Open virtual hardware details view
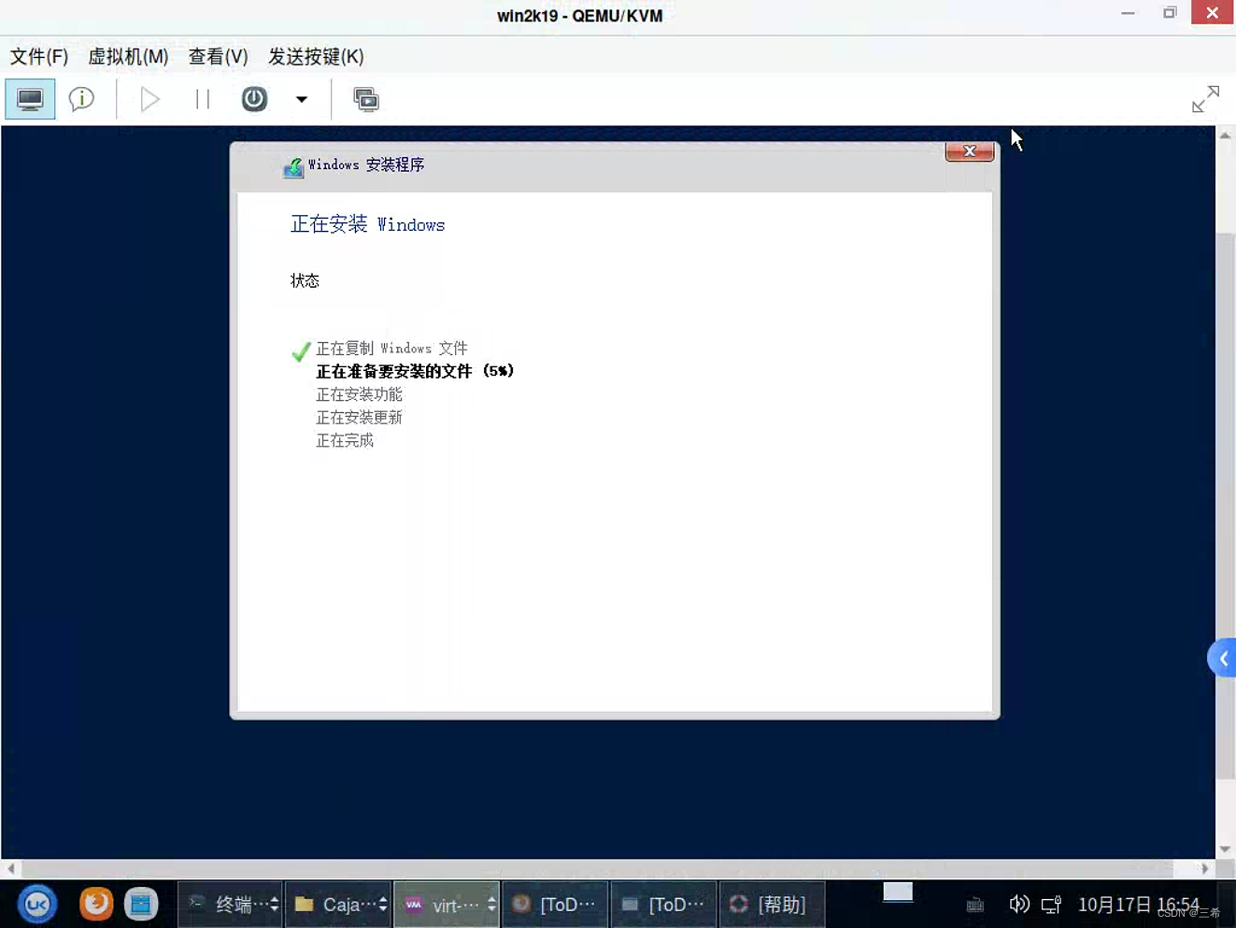The height and width of the screenshot is (928, 1236). [82, 99]
